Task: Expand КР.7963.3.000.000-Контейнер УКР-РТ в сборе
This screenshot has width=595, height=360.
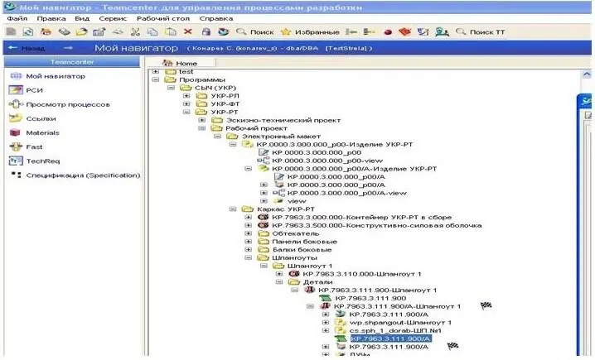Action: pyautogui.click(x=248, y=217)
